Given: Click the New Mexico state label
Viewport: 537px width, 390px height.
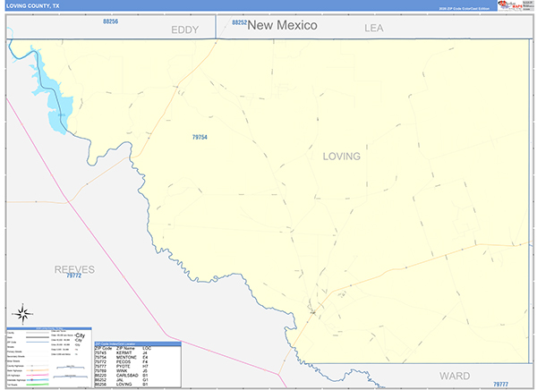Looking at the screenshot, I should (x=282, y=25).
